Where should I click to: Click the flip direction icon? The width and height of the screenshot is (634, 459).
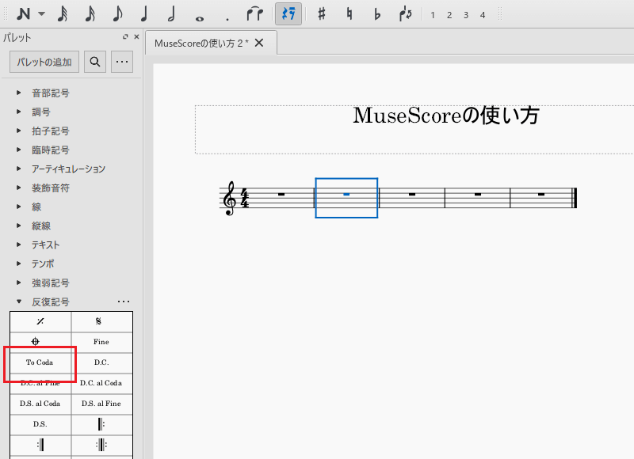[x=405, y=14]
